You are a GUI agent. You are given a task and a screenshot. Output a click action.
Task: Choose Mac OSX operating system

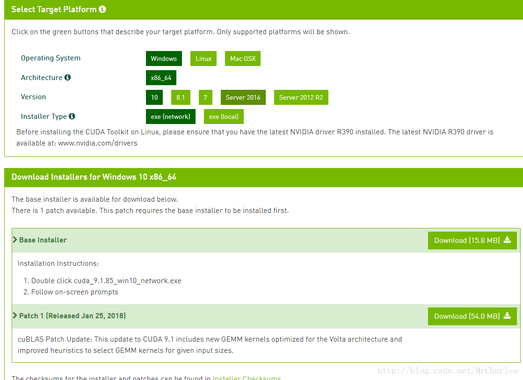(x=243, y=58)
